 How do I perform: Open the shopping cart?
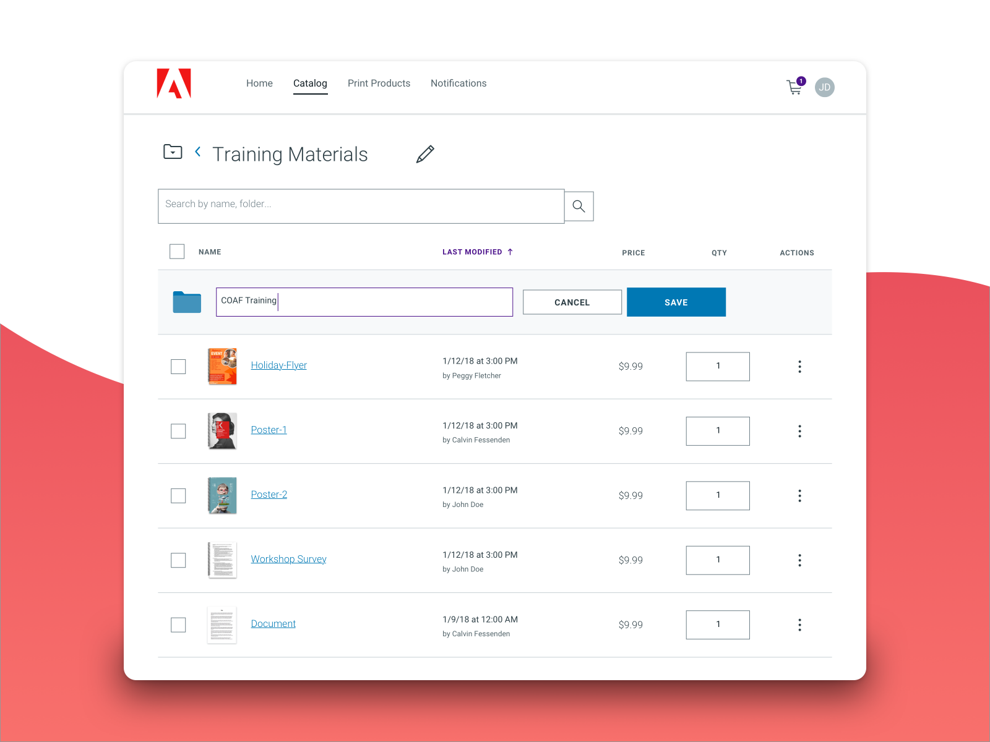[x=794, y=88]
